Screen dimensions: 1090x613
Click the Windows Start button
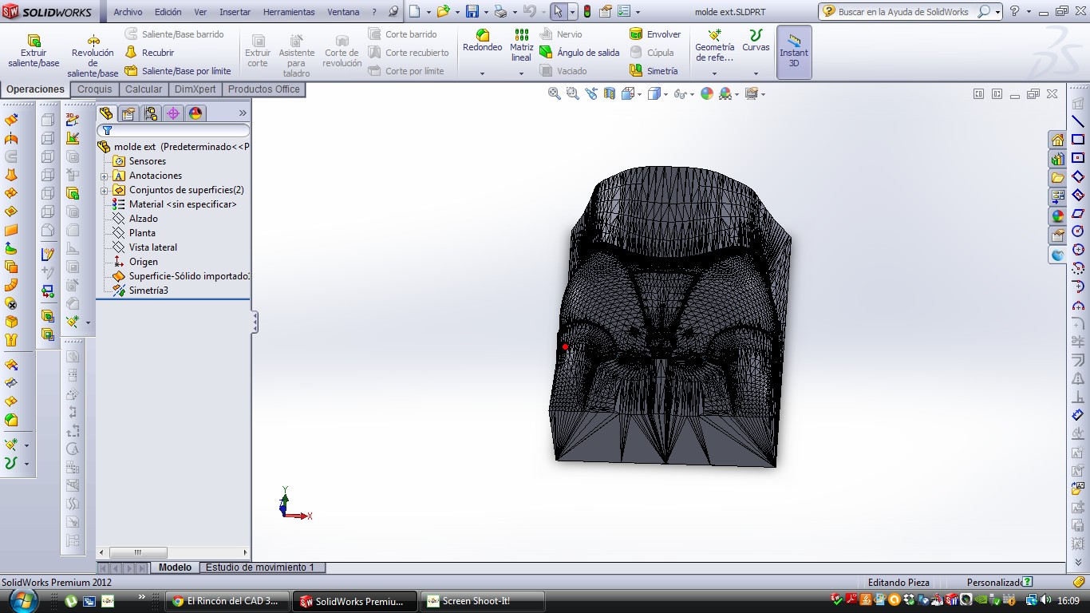coord(24,599)
